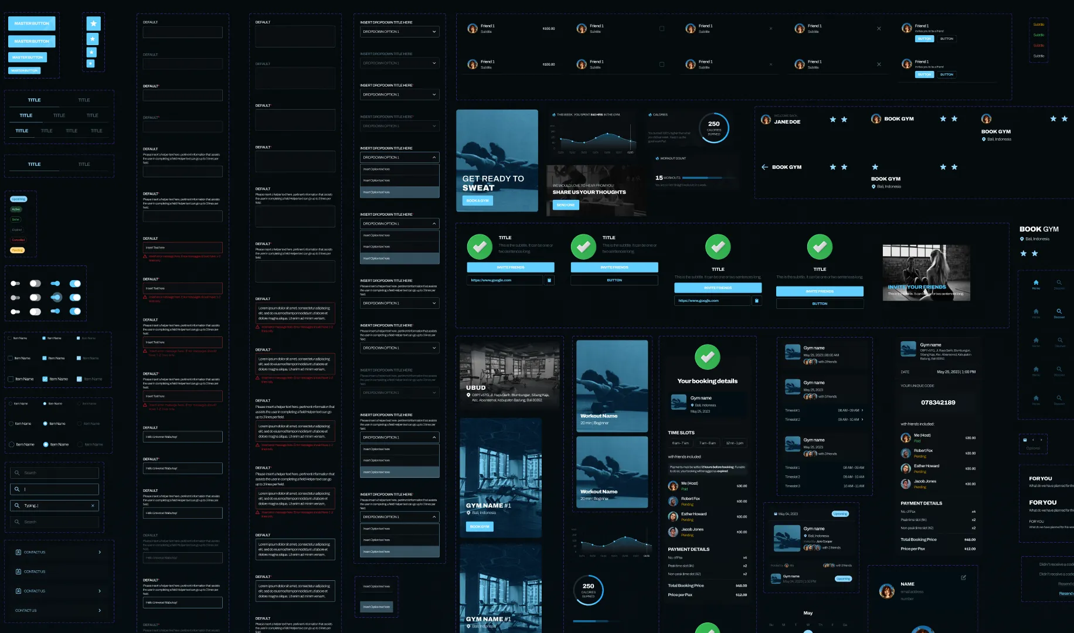Select second TITLE tab in four-tab row
Viewport: 1074px width, 633px height.
(47, 131)
